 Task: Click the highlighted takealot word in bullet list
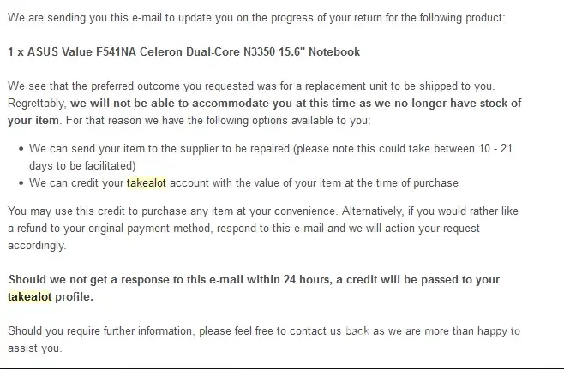(149, 182)
